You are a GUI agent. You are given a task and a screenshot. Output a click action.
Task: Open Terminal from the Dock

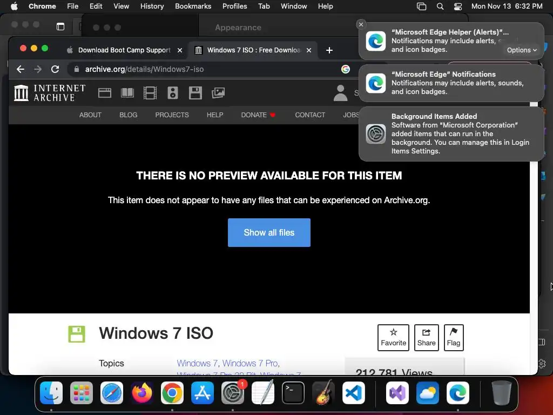[293, 393]
